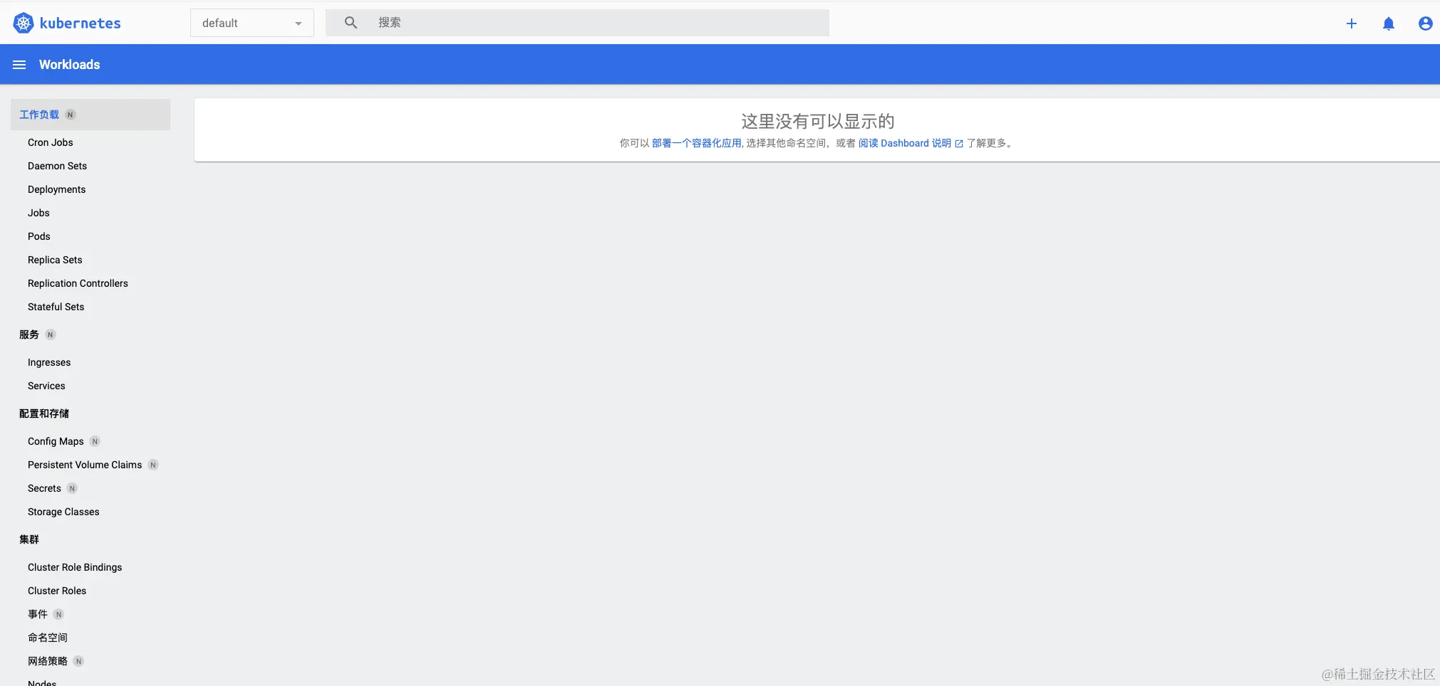Image resolution: width=1440 pixels, height=686 pixels.
Task: Open 命名空间 namespaces page
Action: 48,638
